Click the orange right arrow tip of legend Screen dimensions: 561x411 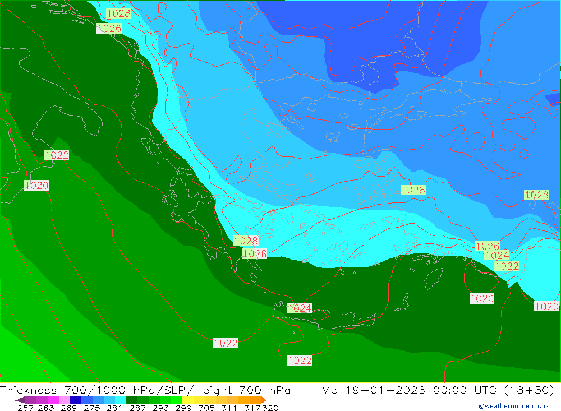[x=263, y=400]
